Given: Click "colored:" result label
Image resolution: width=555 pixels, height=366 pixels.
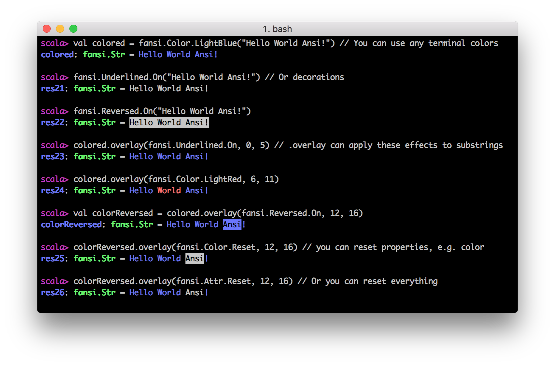Looking at the screenshot, I should (59, 55).
